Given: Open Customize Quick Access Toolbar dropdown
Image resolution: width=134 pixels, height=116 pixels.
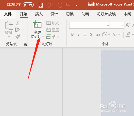Looking at the screenshot, I should coord(76,5).
